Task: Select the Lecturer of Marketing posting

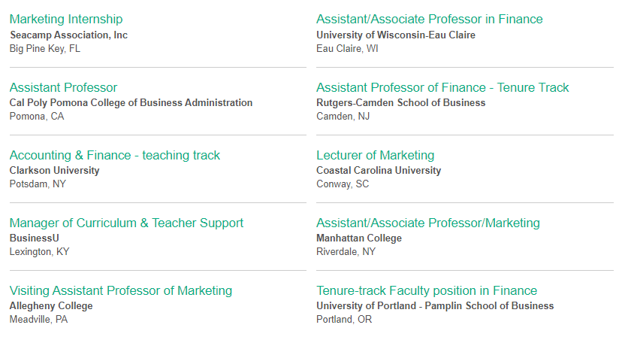Action: coord(375,155)
